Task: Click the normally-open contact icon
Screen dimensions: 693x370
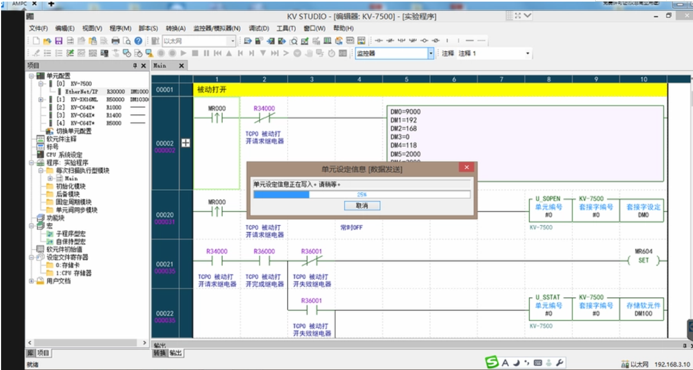Action: (378, 41)
